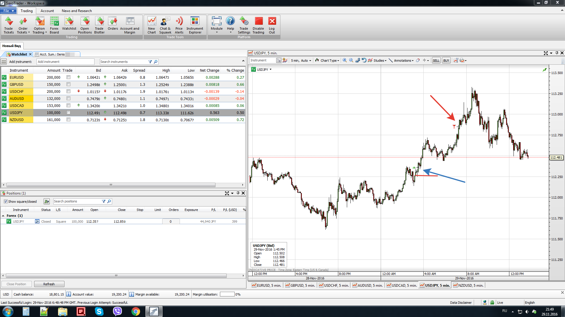Click watchlist search magnifier icon
Image resolution: width=565 pixels, height=317 pixels.
pos(156,62)
